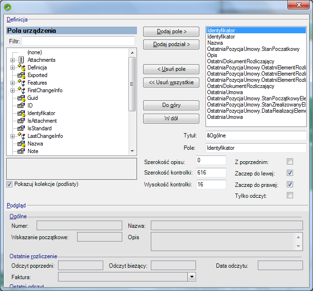Image resolution: width=313 pixels, height=291 pixels.
Task: Click the Tytuł input field
Action: (x=256, y=136)
